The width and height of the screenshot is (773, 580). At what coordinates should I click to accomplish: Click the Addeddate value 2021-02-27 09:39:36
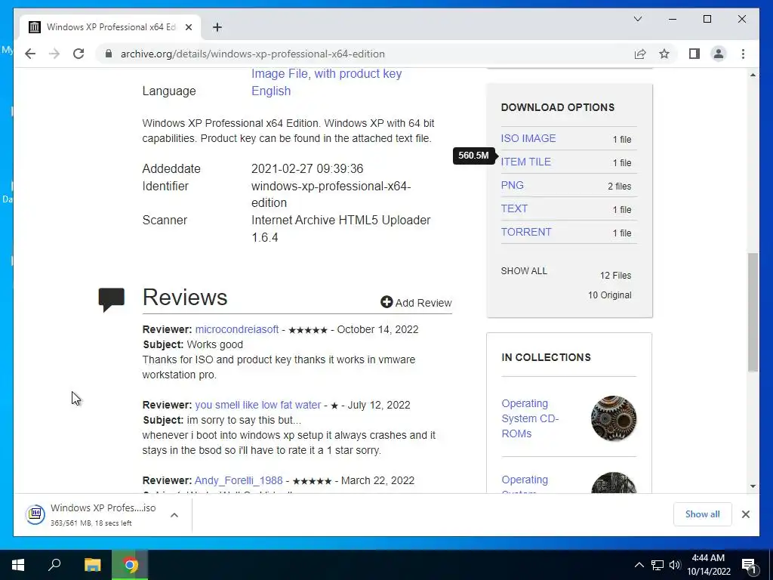[307, 168]
